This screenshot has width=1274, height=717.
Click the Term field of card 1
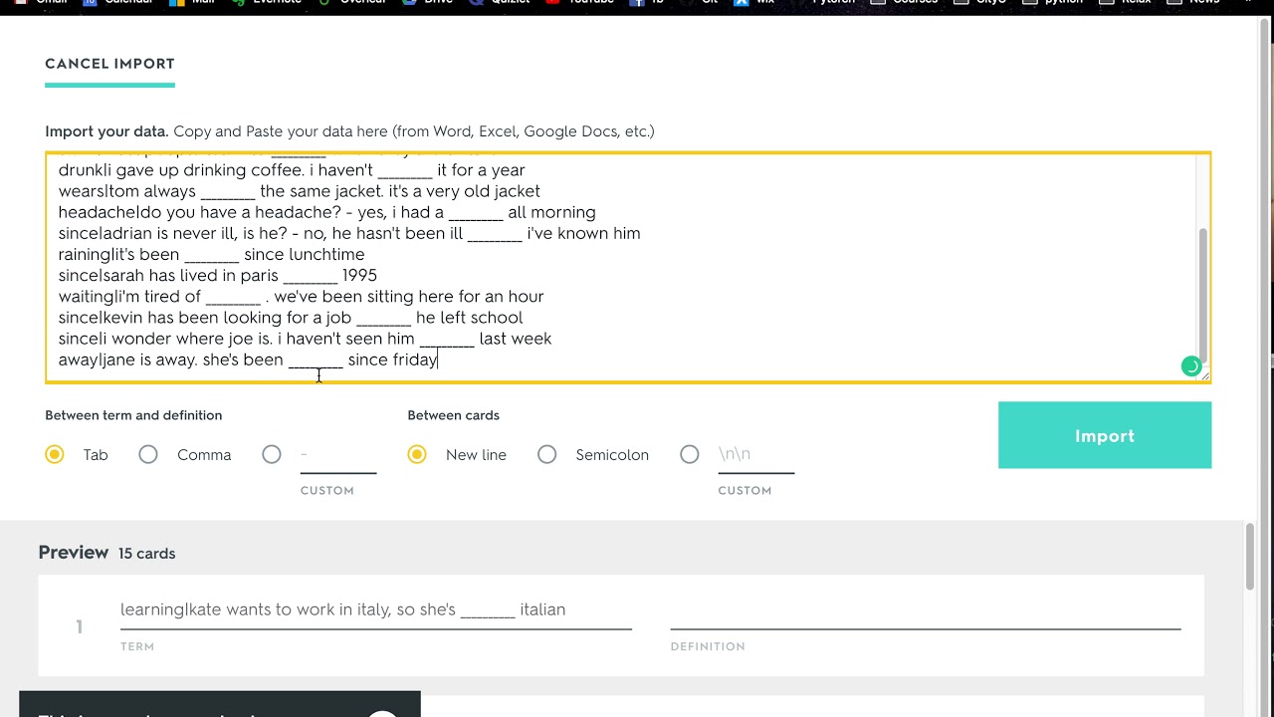click(375, 609)
